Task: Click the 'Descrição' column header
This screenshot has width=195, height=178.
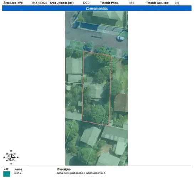Action: click(x=64, y=169)
